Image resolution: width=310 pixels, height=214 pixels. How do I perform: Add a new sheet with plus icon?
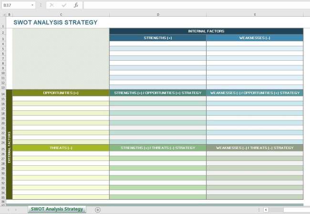tap(98, 210)
